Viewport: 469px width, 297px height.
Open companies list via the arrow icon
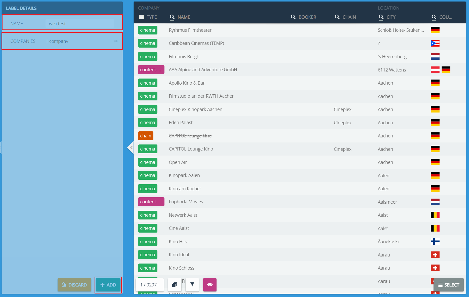pos(116,41)
